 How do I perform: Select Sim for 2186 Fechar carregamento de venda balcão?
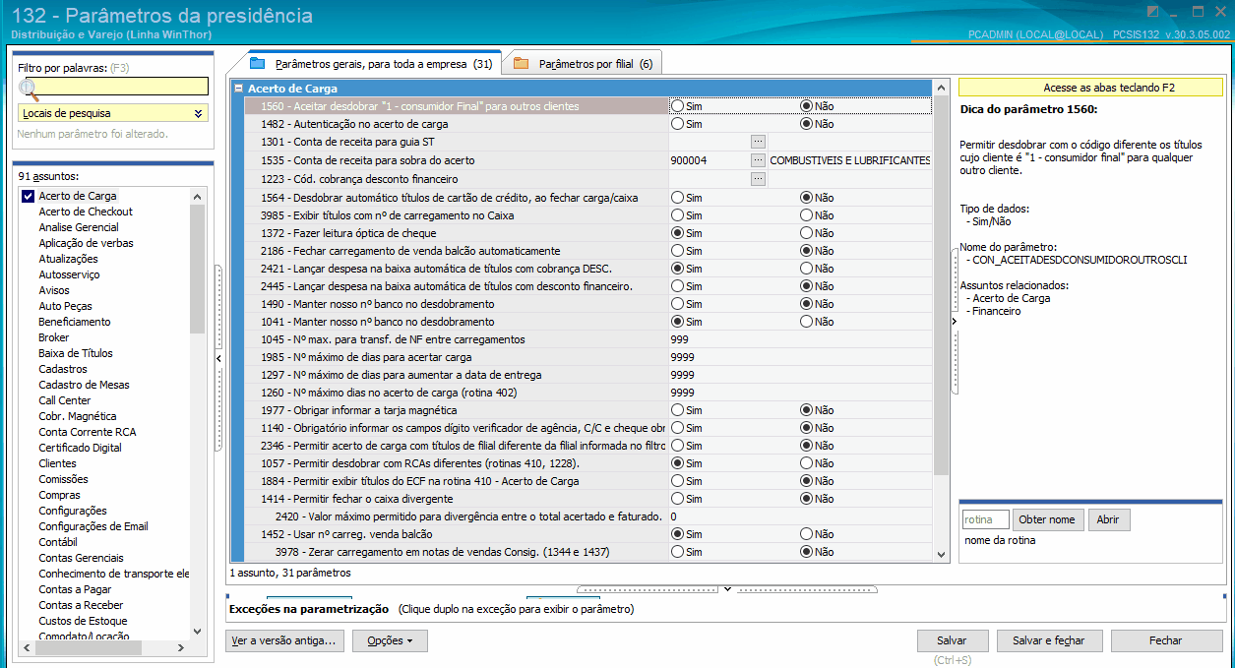tap(678, 251)
